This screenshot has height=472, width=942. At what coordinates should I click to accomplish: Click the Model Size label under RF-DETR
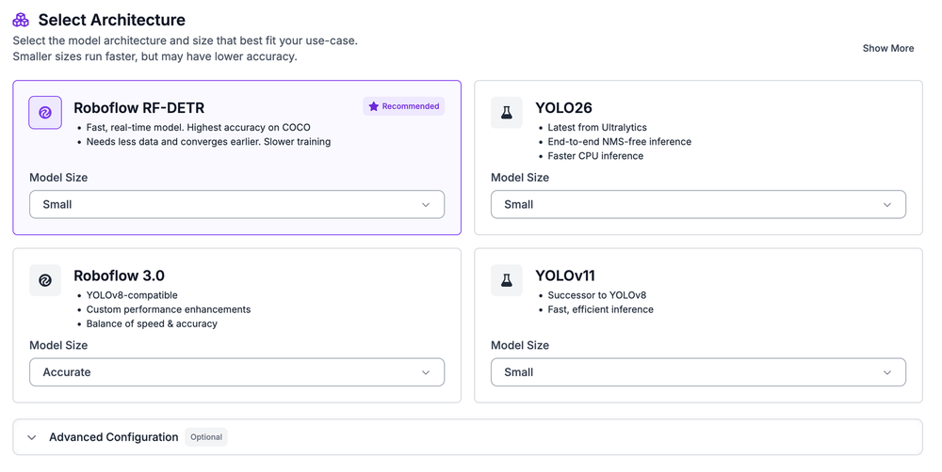(58, 178)
